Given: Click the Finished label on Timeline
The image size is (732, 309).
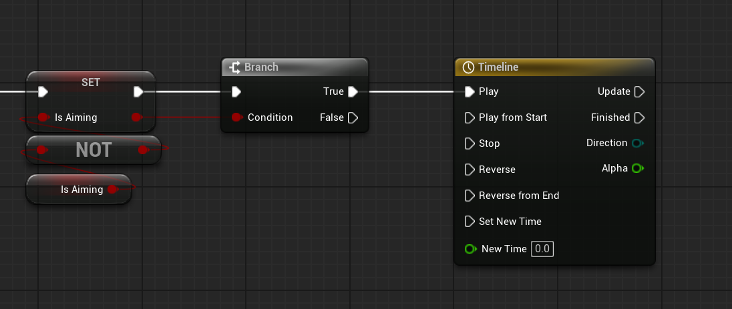Looking at the screenshot, I should [610, 117].
